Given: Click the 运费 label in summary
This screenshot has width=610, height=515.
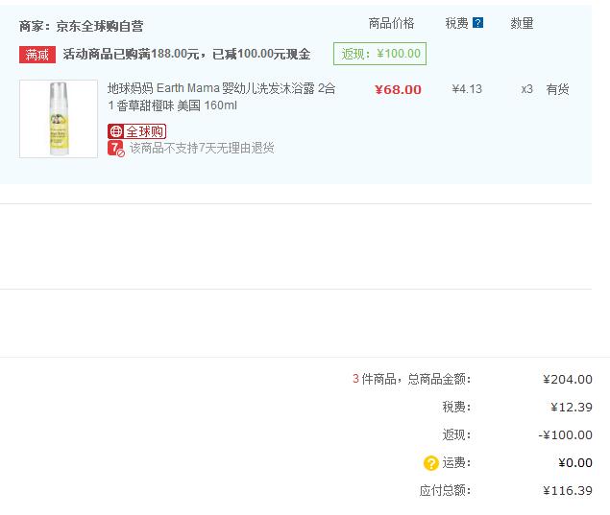Looking at the screenshot, I should point(456,463).
